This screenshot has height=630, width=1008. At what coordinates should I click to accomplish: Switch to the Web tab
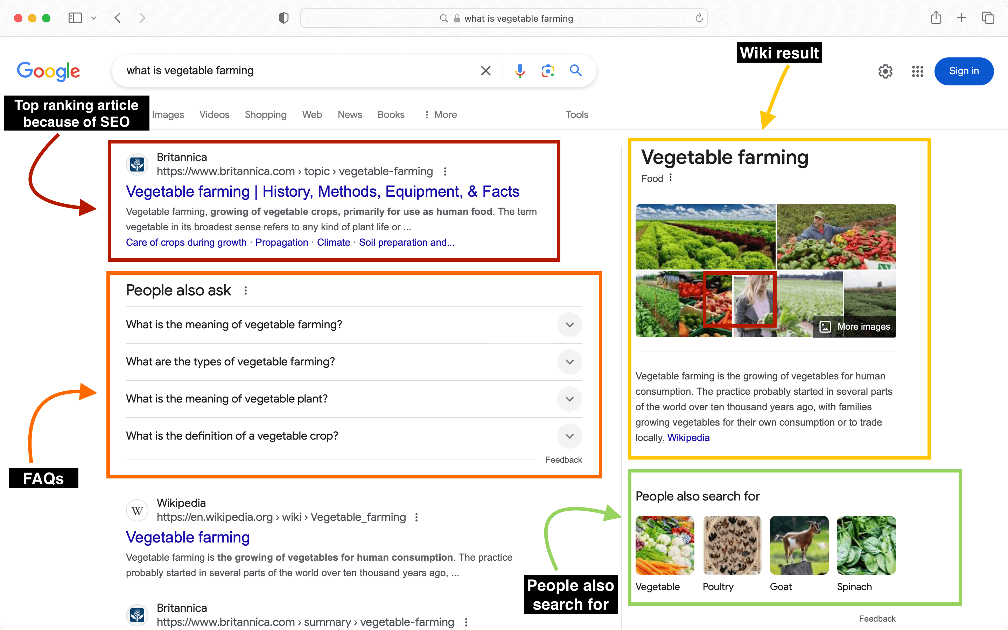point(312,114)
